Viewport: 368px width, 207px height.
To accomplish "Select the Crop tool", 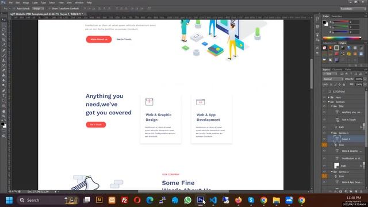I will [x=4, y=40].
